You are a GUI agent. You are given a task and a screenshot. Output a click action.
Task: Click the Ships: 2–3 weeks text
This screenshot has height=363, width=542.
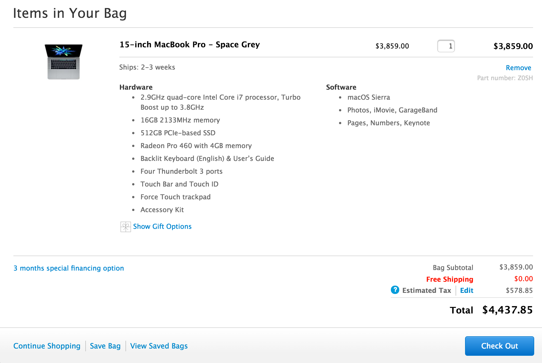click(x=147, y=67)
